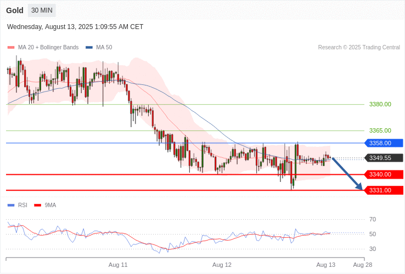Click the 3331.00 support price tag
Screen dimensions: 405x274
tap(384, 190)
